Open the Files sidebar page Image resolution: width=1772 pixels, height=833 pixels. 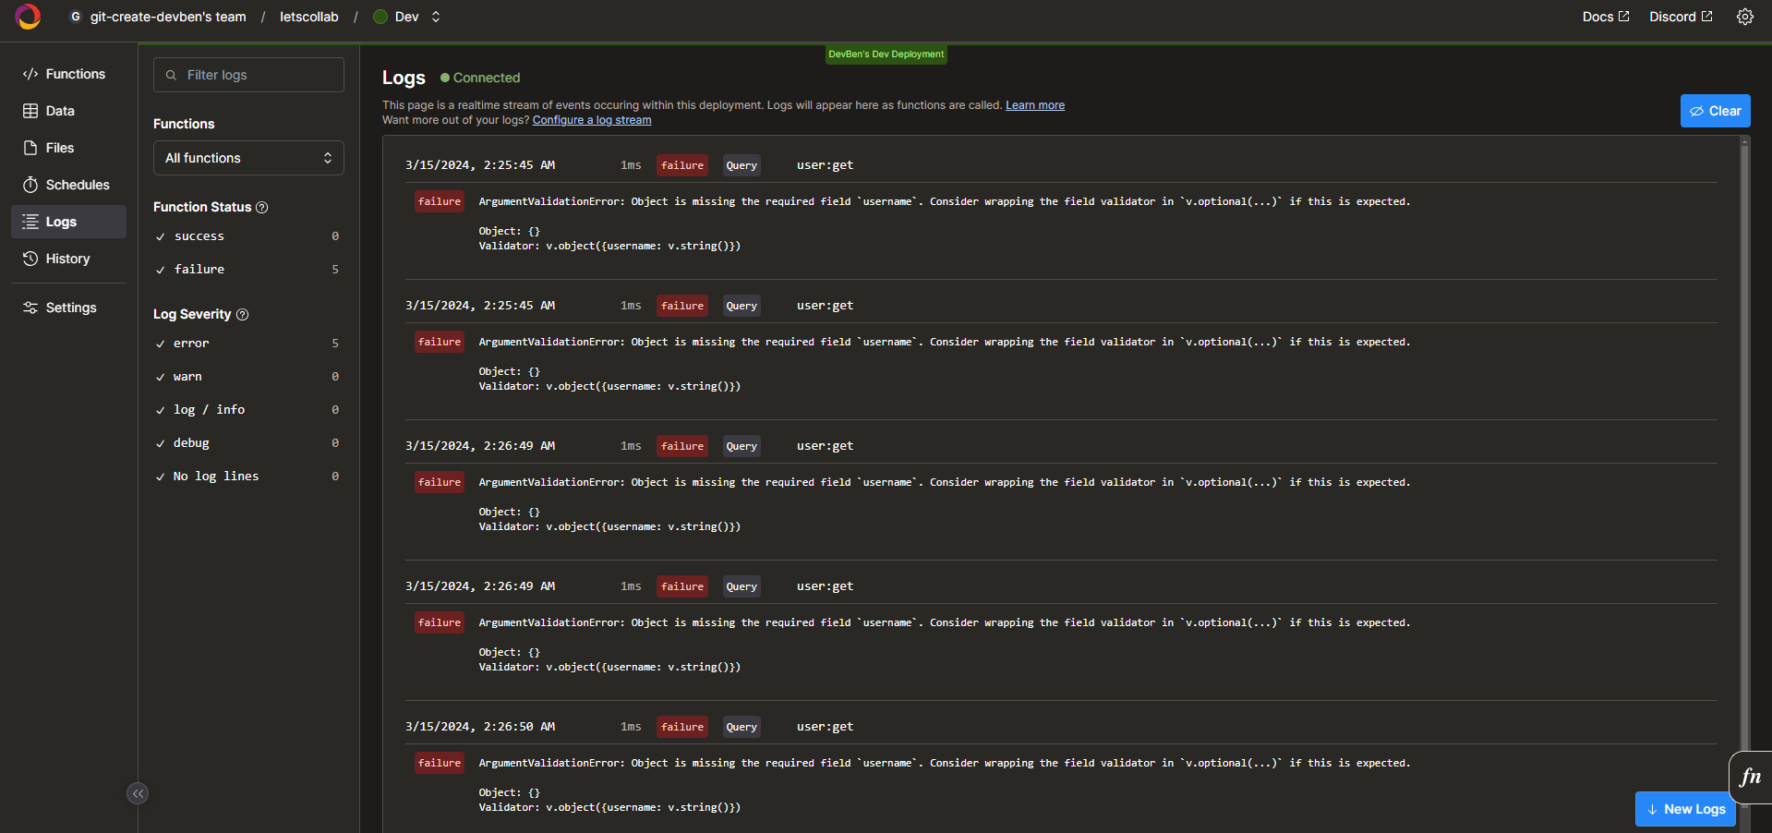click(68, 148)
